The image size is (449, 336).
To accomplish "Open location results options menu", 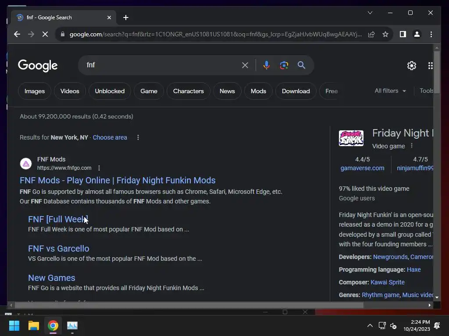I will pos(138,137).
